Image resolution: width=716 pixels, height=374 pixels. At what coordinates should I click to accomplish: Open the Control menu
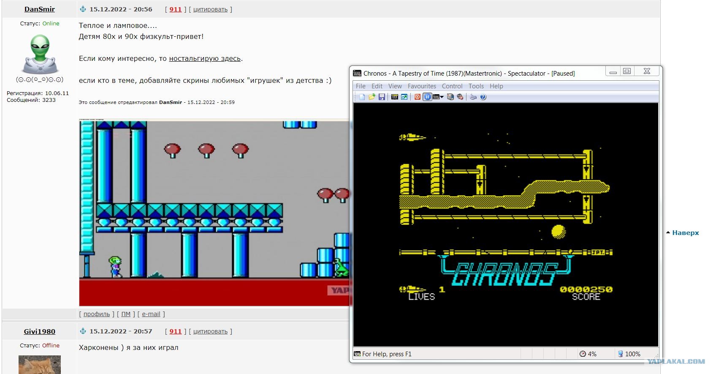coord(452,86)
